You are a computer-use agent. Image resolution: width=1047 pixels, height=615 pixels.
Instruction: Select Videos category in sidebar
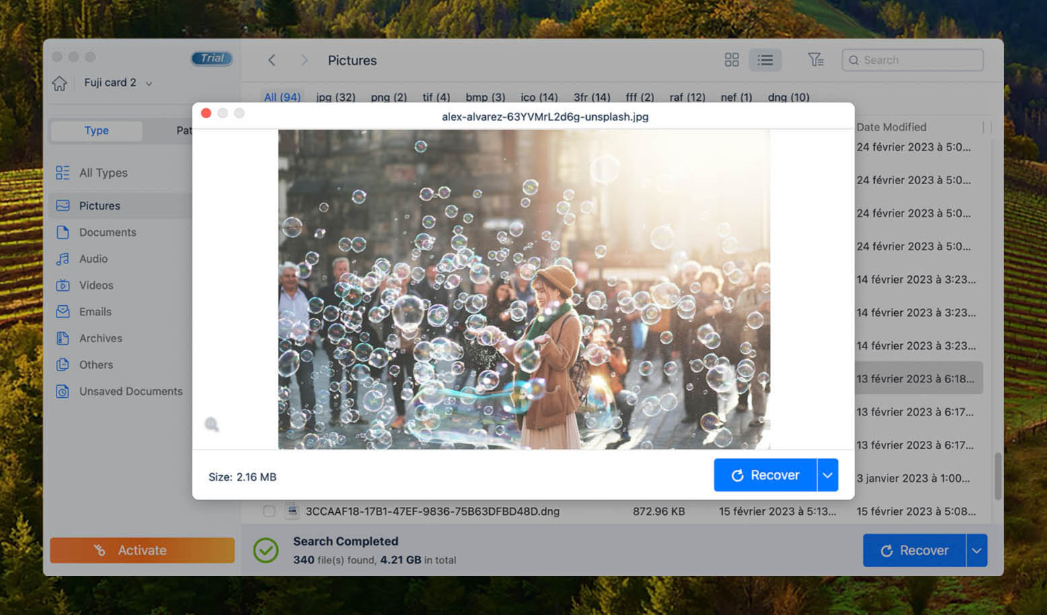tap(96, 286)
